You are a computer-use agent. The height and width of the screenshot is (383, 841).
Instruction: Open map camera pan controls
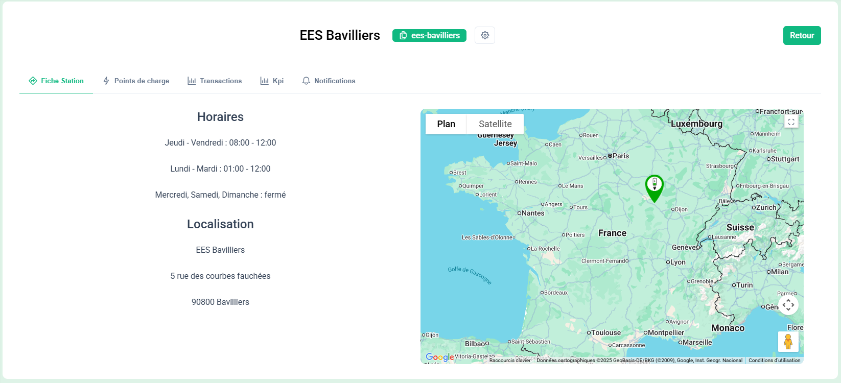click(x=788, y=305)
